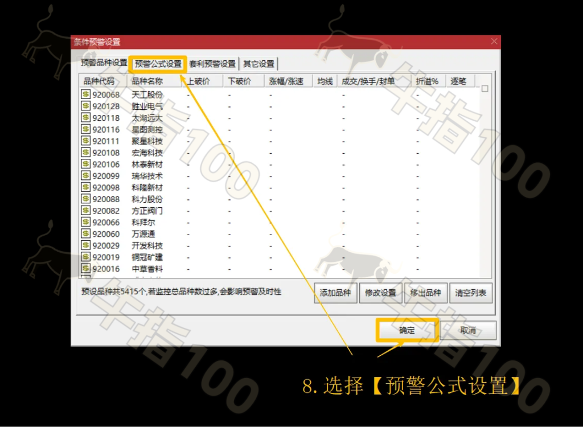
Task: Click the 清空列表 button
Action: click(471, 293)
